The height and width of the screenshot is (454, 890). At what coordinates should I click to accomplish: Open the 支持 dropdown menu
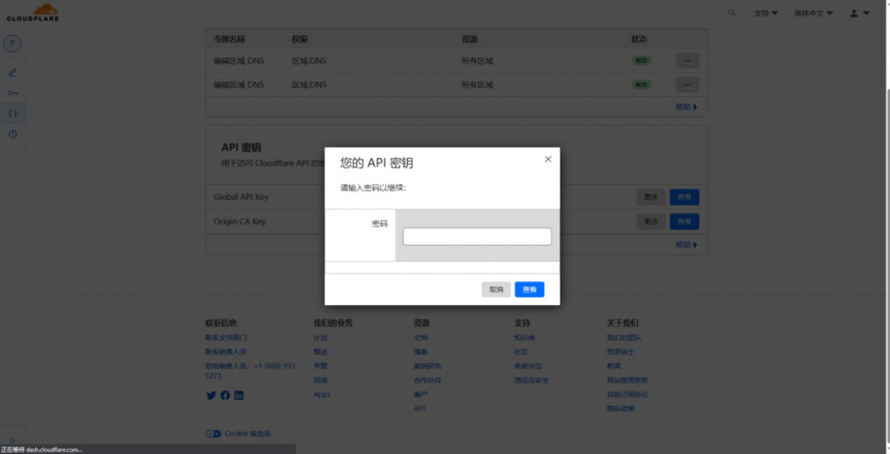click(x=765, y=13)
